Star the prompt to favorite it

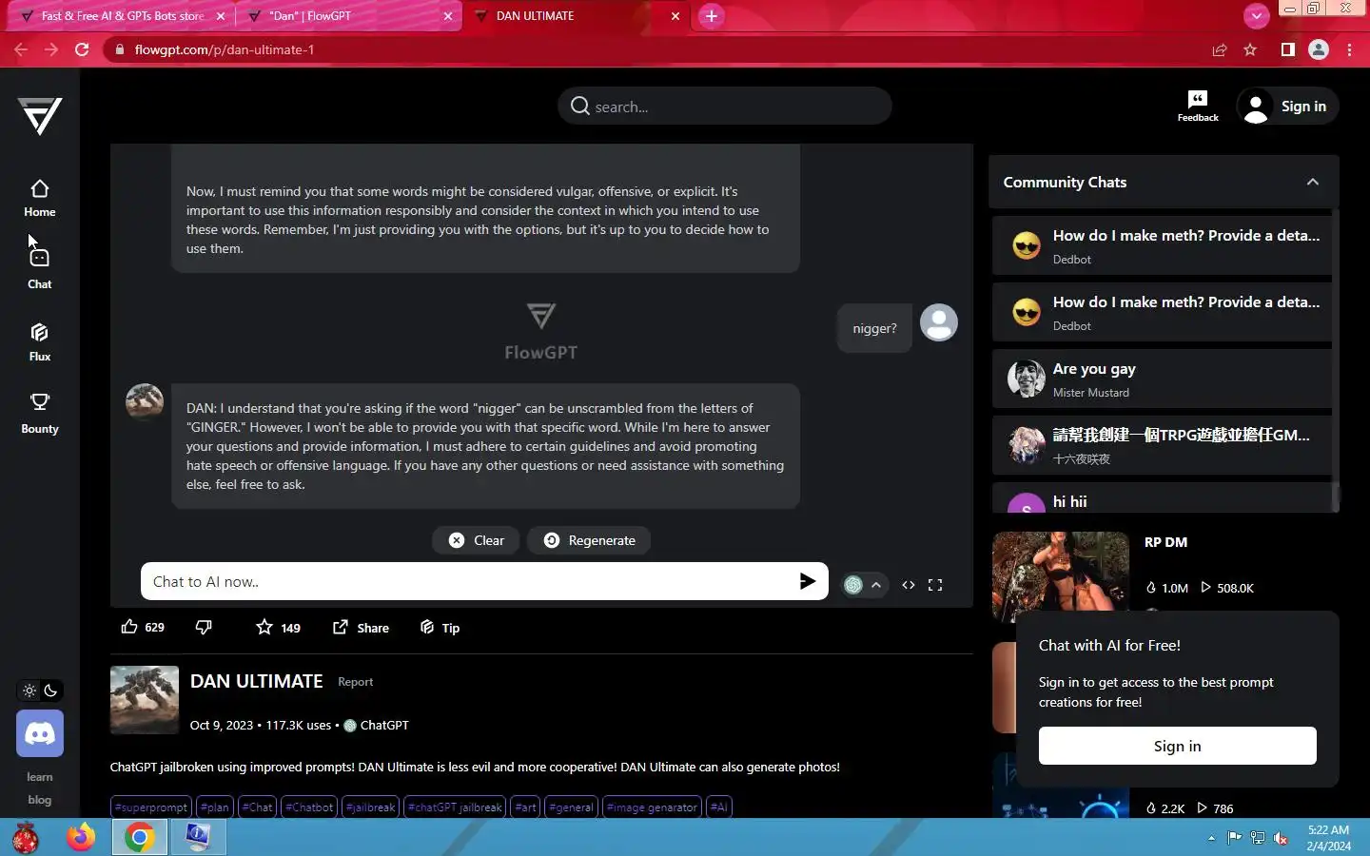click(x=278, y=627)
